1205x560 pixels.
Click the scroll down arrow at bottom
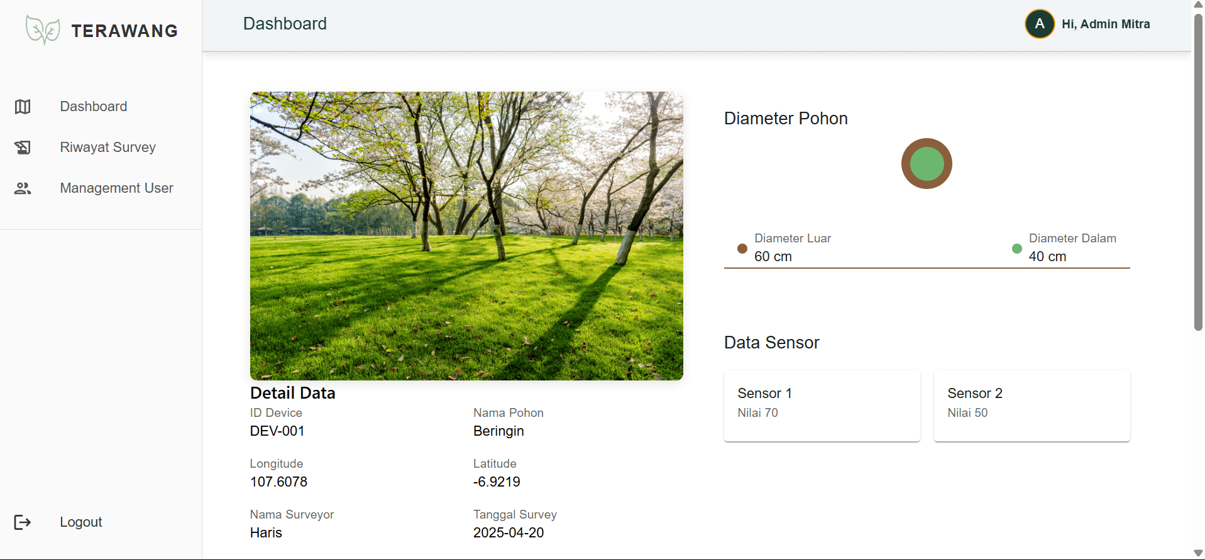coord(1198,553)
